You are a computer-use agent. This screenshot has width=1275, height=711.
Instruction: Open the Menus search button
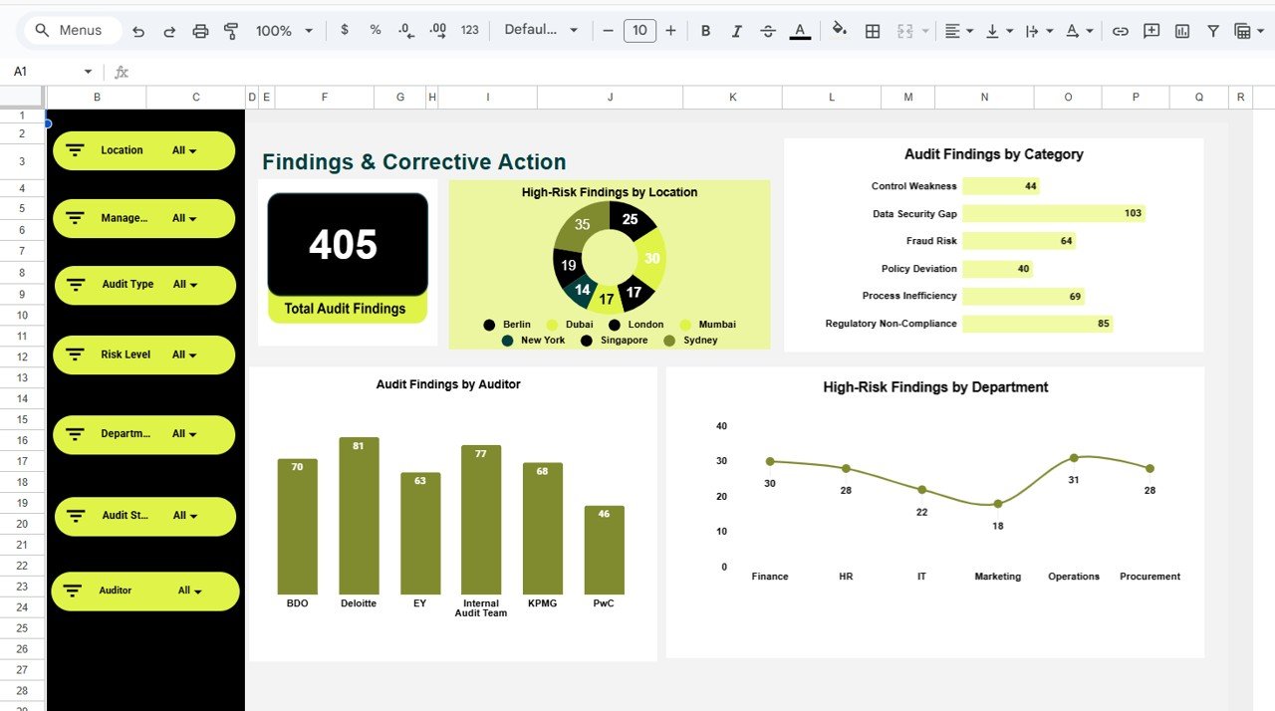point(70,30)
